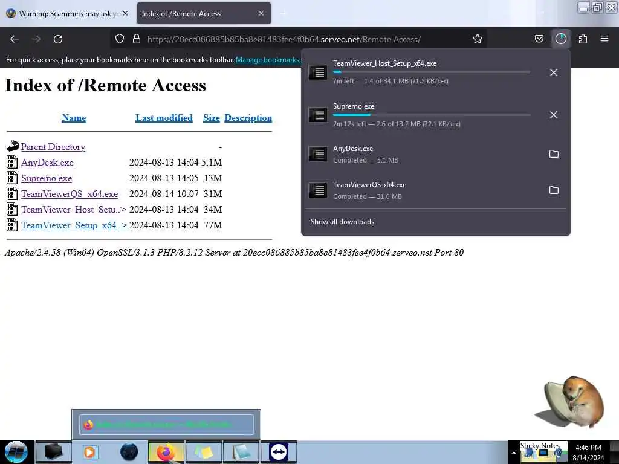
Task: Click the 5.1M size of AnyDesk.exe
Action: (x=212, y=163)
